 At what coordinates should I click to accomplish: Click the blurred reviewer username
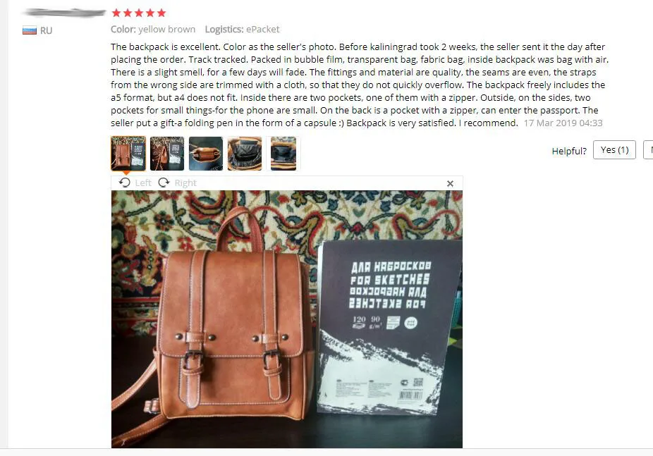pyautogui.click(x=63, y=13)
